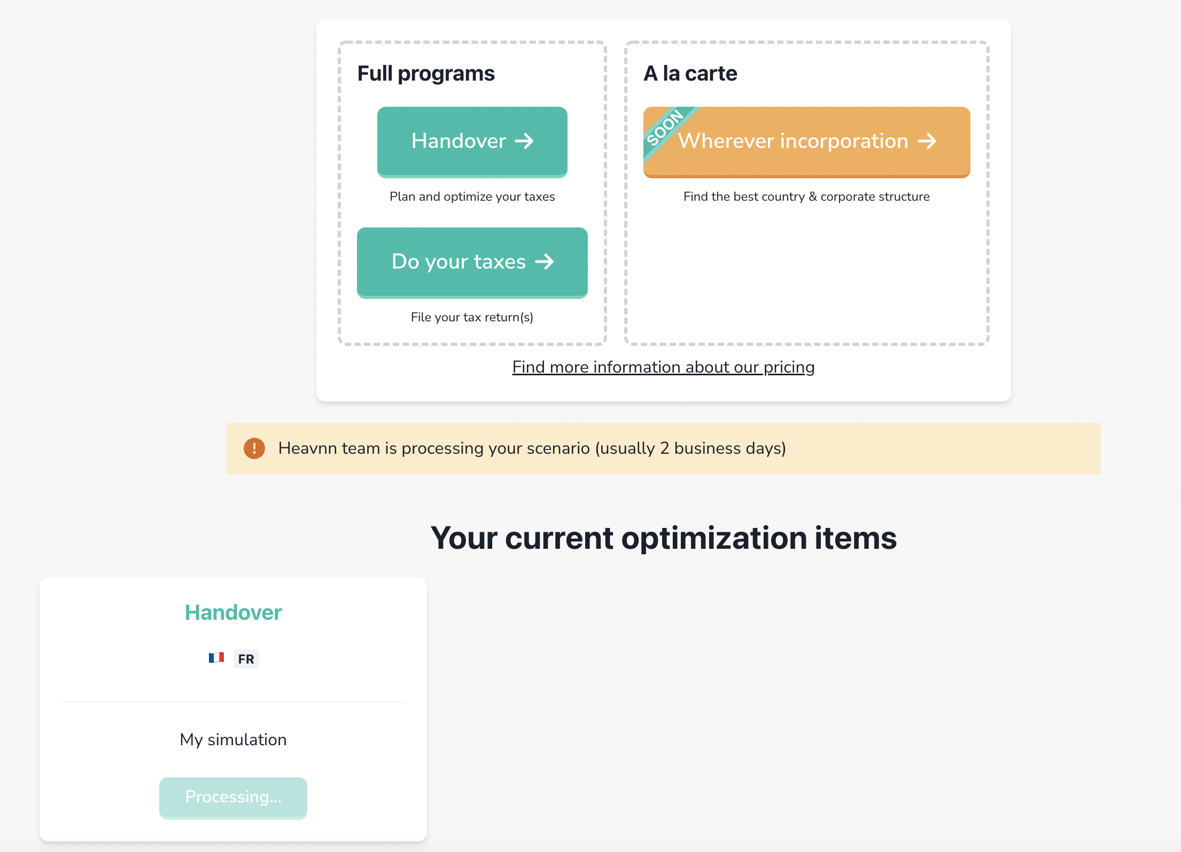Click the A la carte heading

(690, 73)
